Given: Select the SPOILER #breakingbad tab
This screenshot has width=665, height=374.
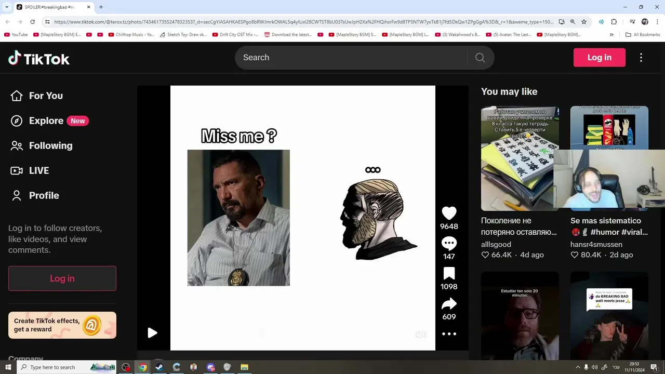Looking at the screenshot, I should pos(54,7).
